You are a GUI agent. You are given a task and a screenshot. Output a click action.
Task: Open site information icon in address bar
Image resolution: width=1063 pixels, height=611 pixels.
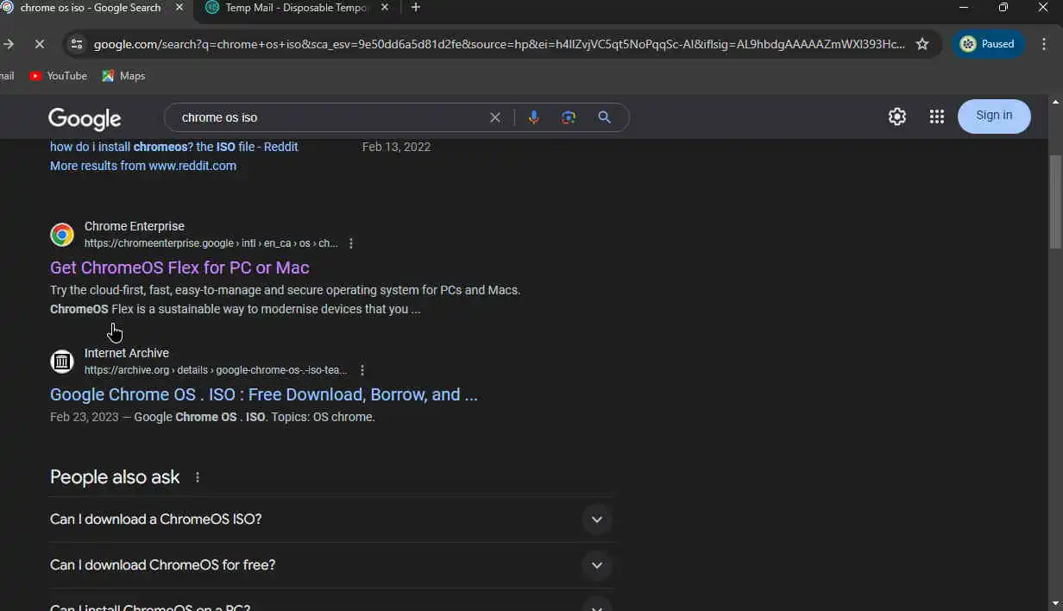click(77, 44)
